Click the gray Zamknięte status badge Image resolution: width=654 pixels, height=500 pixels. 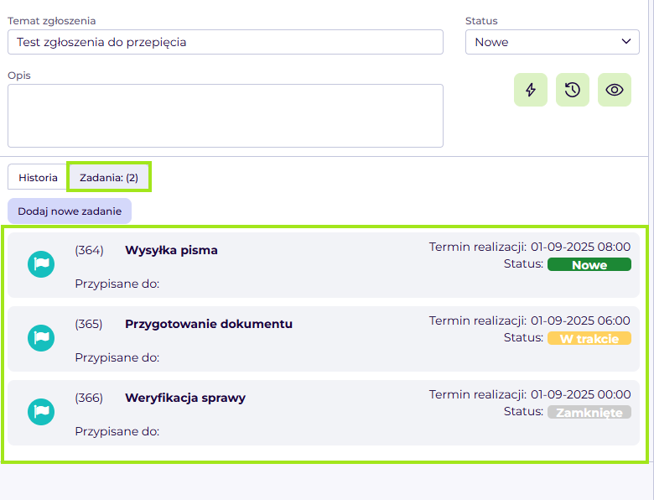[589, 413]
